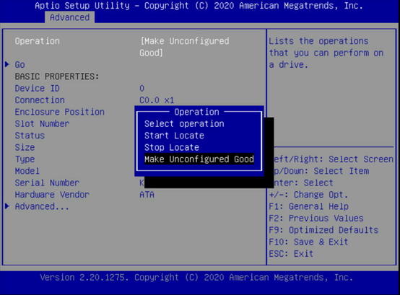This screenshot has width=400, height=295.
Task: Click the Model label
Action: click(x=27, y=171)
